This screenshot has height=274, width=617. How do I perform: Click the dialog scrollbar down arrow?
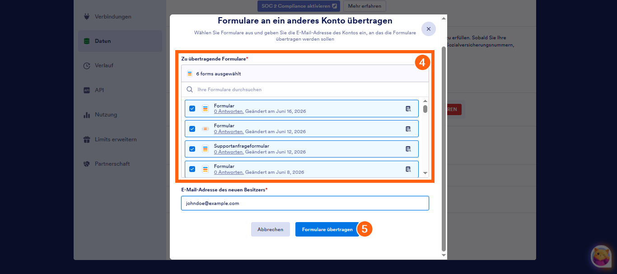[x=444, y=255]
